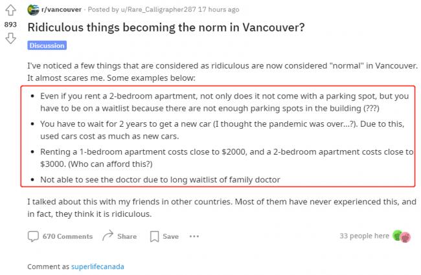Screen dimensions: 421x275
Task: Open the superlifecanada username link
Action: pyautogui.click(x=98, y=266)
